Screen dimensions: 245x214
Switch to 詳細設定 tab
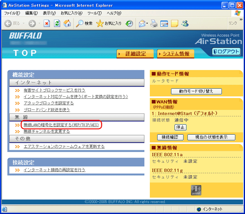[135, 54]
